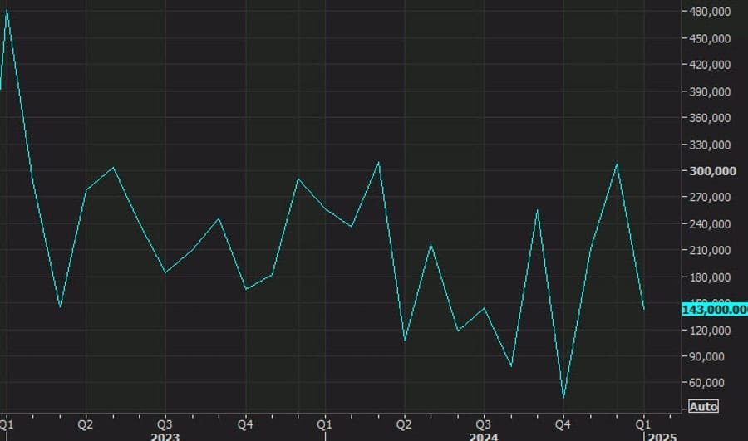The height and width of the screenshot is (441, 748).
Task: Select the 480,000 y-axis label
Action: 709,12
